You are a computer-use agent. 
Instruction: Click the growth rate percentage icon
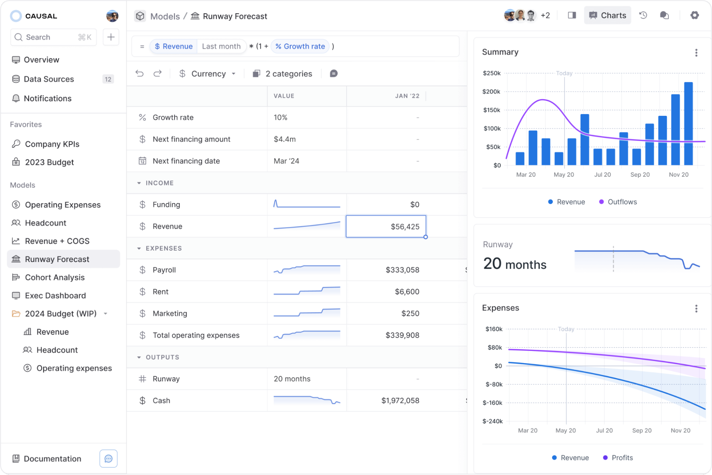[279, 46]
